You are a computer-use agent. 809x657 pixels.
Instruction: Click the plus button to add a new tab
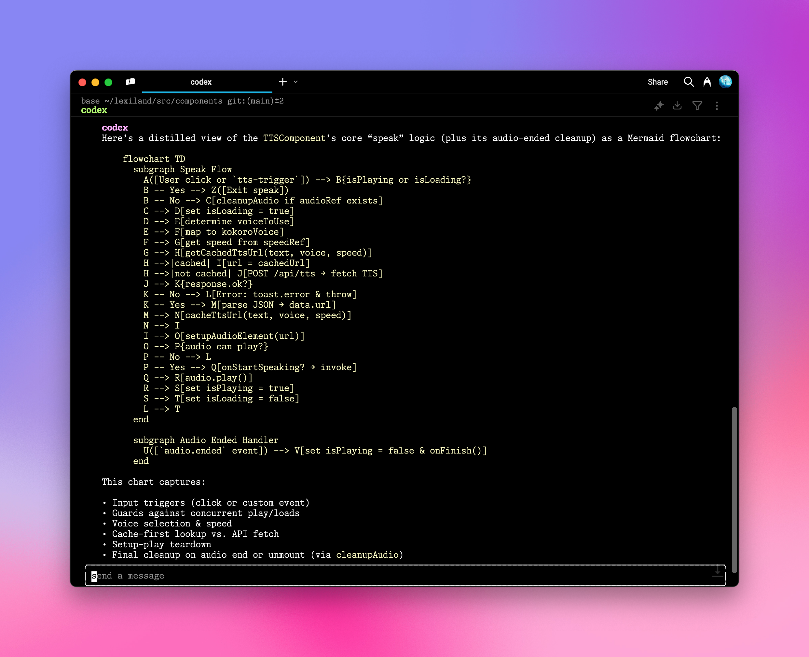tap(282, 82)
